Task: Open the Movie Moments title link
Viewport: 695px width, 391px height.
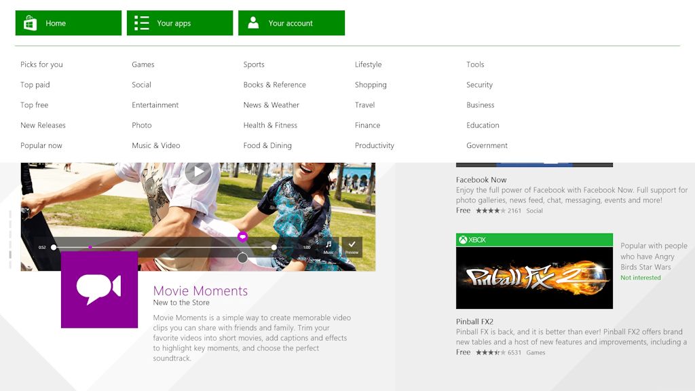Action: click(x=200, y=291)
